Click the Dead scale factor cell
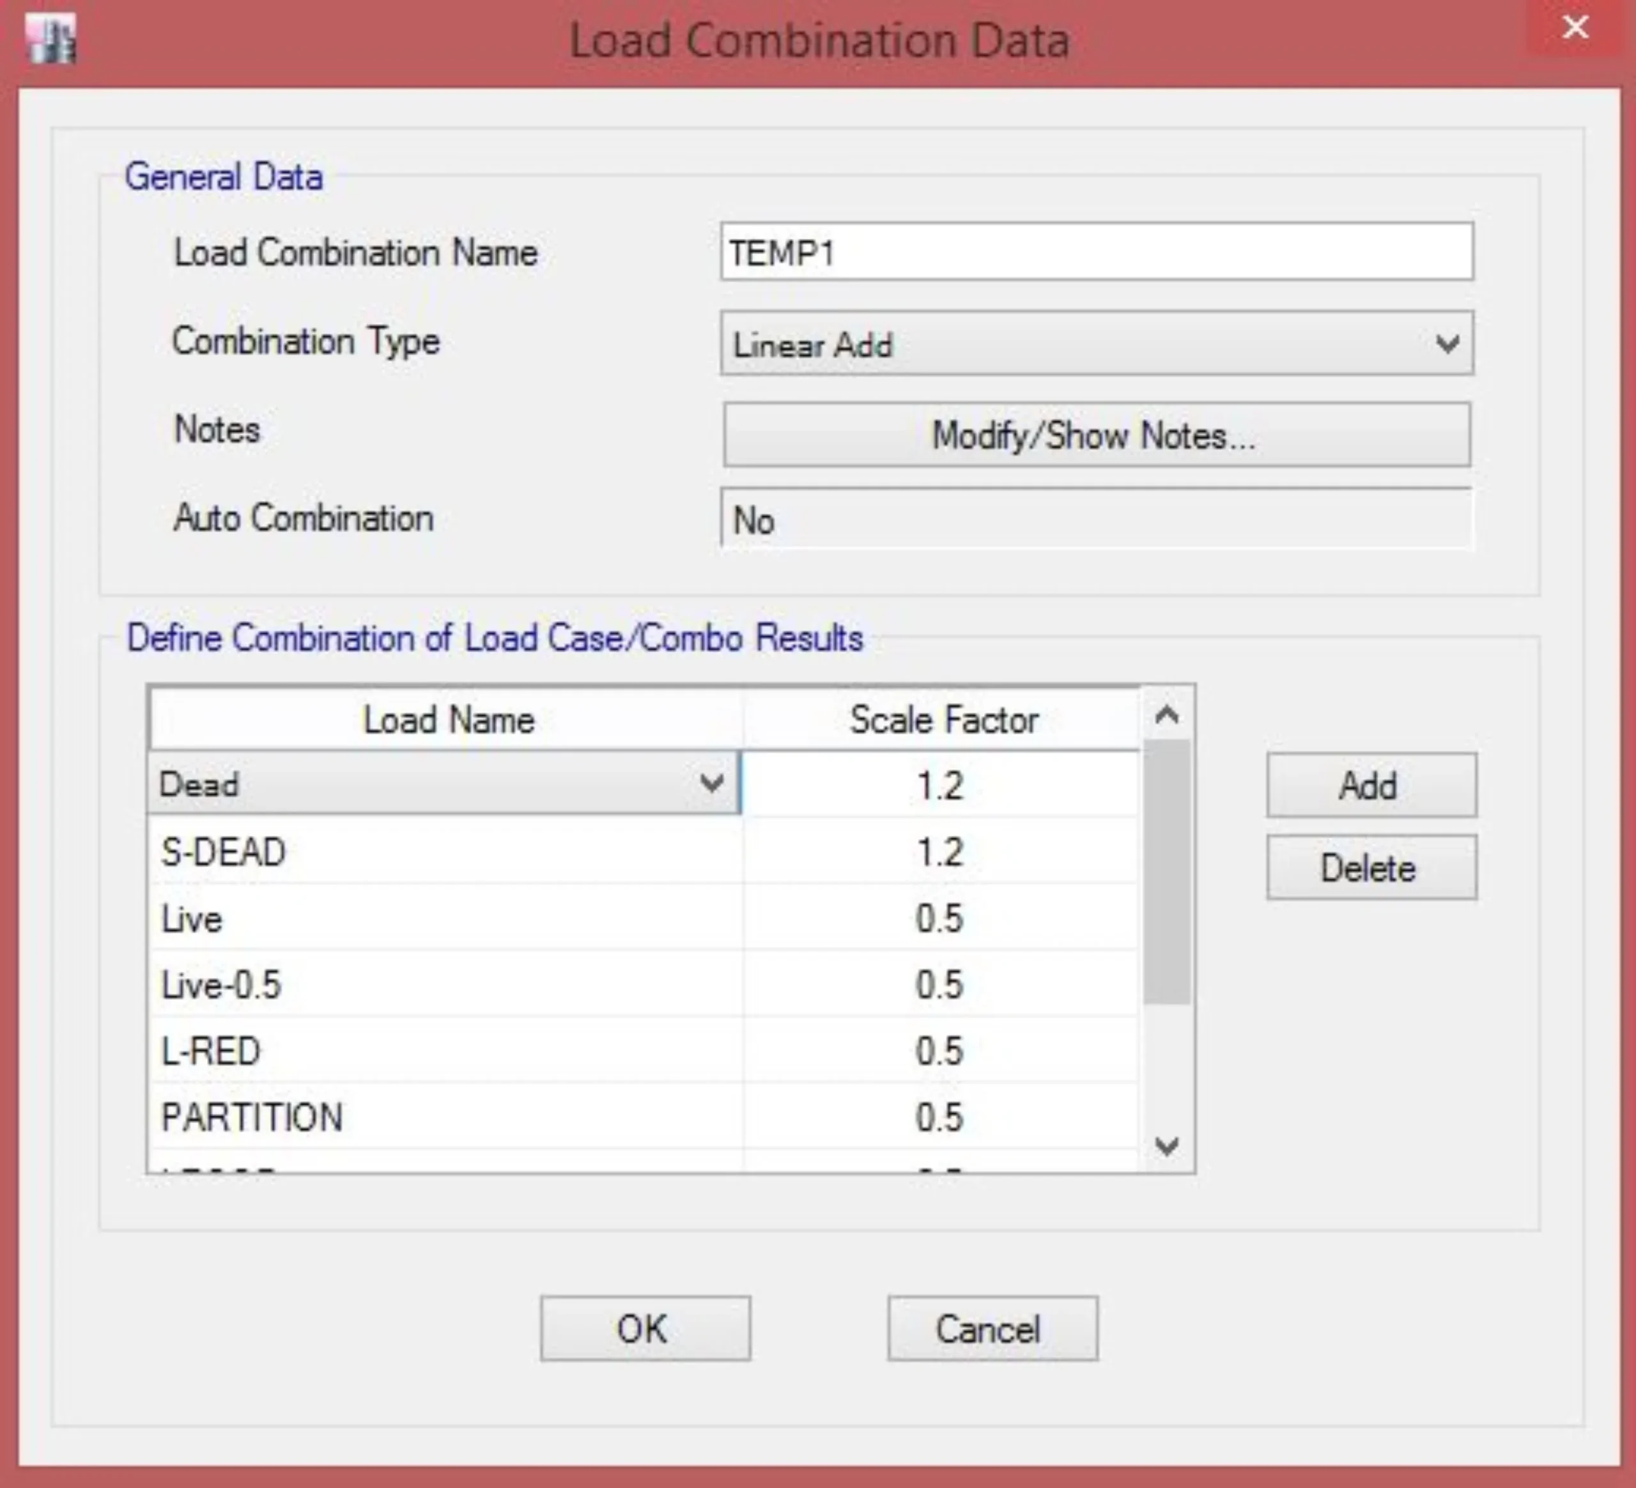This screenshot has width=1636, height=1488. point(939,785)
